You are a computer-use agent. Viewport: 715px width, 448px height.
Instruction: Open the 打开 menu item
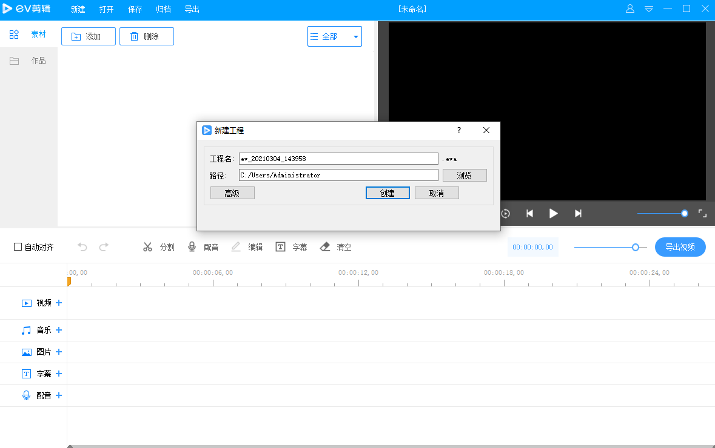[x=106, y=9]
